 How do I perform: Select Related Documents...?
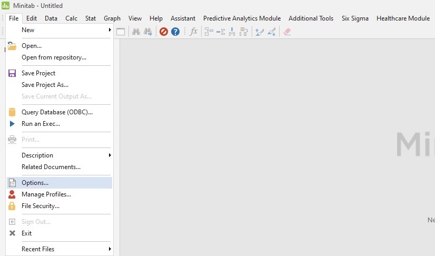pos(59,167)
